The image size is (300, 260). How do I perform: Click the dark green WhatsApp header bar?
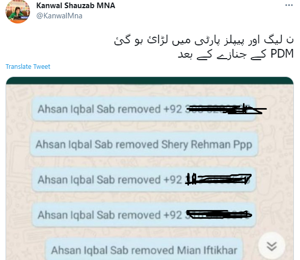click(150, 81)
